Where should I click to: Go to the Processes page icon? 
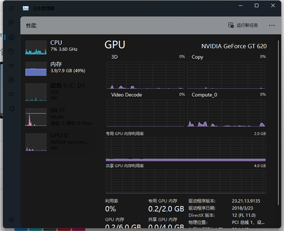click(11, 23)
